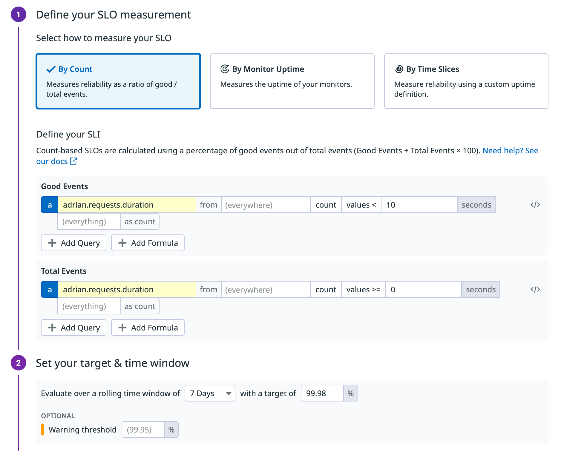Viewport: 564px width, 451px height.
Task: Choose By Monitor Uptime measurement type
Action: (x=292, y=81)
